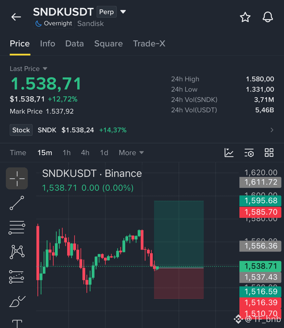Select the 1h timeframe
The height and width of the screenshot is (328, 284).
(x=67, y=153)
